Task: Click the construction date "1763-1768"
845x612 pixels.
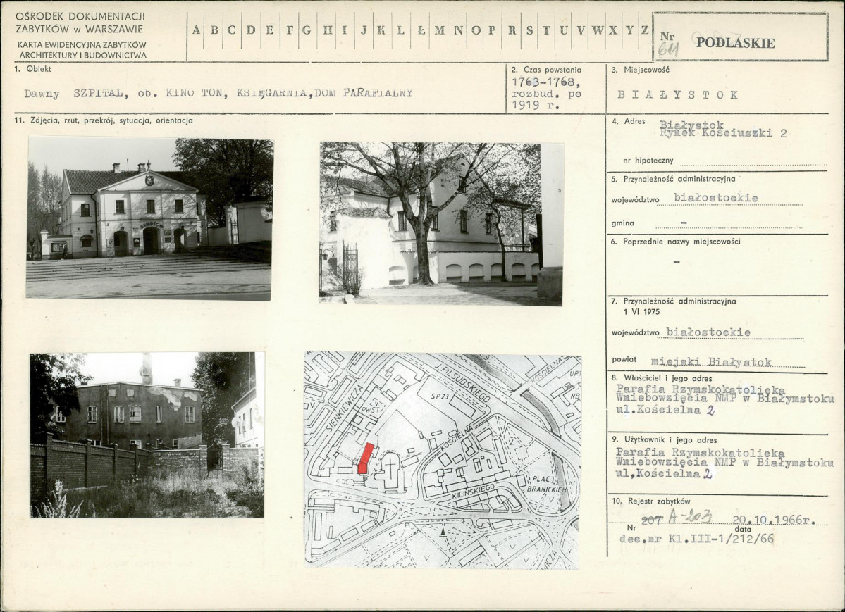Action: [x=542, y=82]
